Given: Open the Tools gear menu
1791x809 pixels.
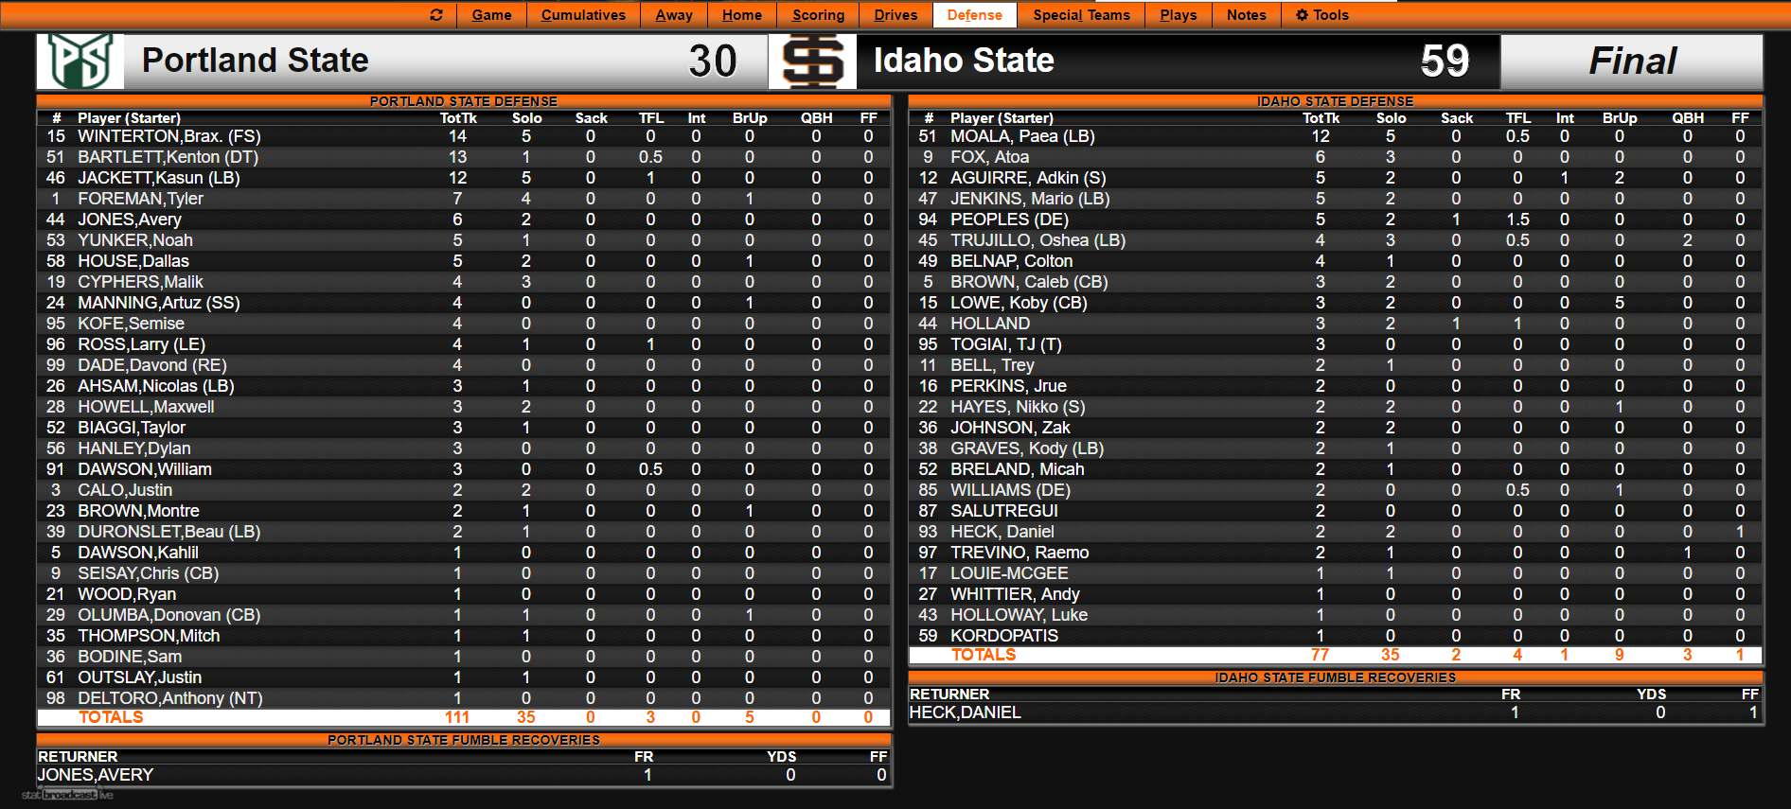Looking at the screenshot, I should [1321, 15].
